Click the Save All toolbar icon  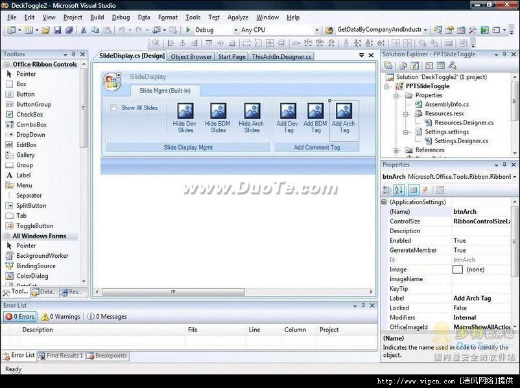(x=69, y=30)
